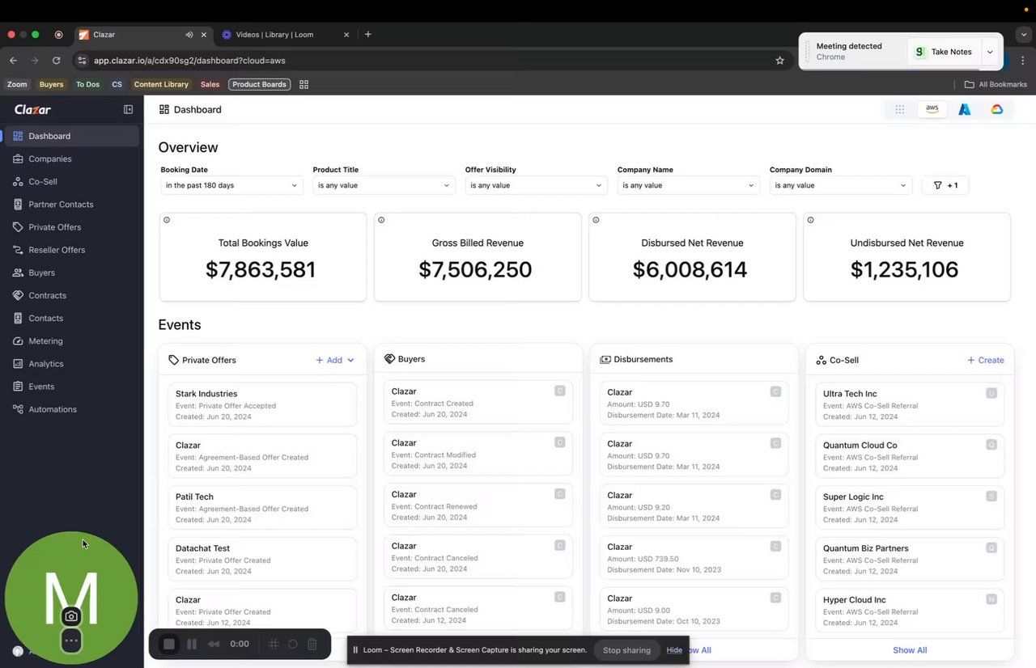Click Create in the Co-Sell panel
This screenshot has height=668, width=1036.
pos(986,360)
